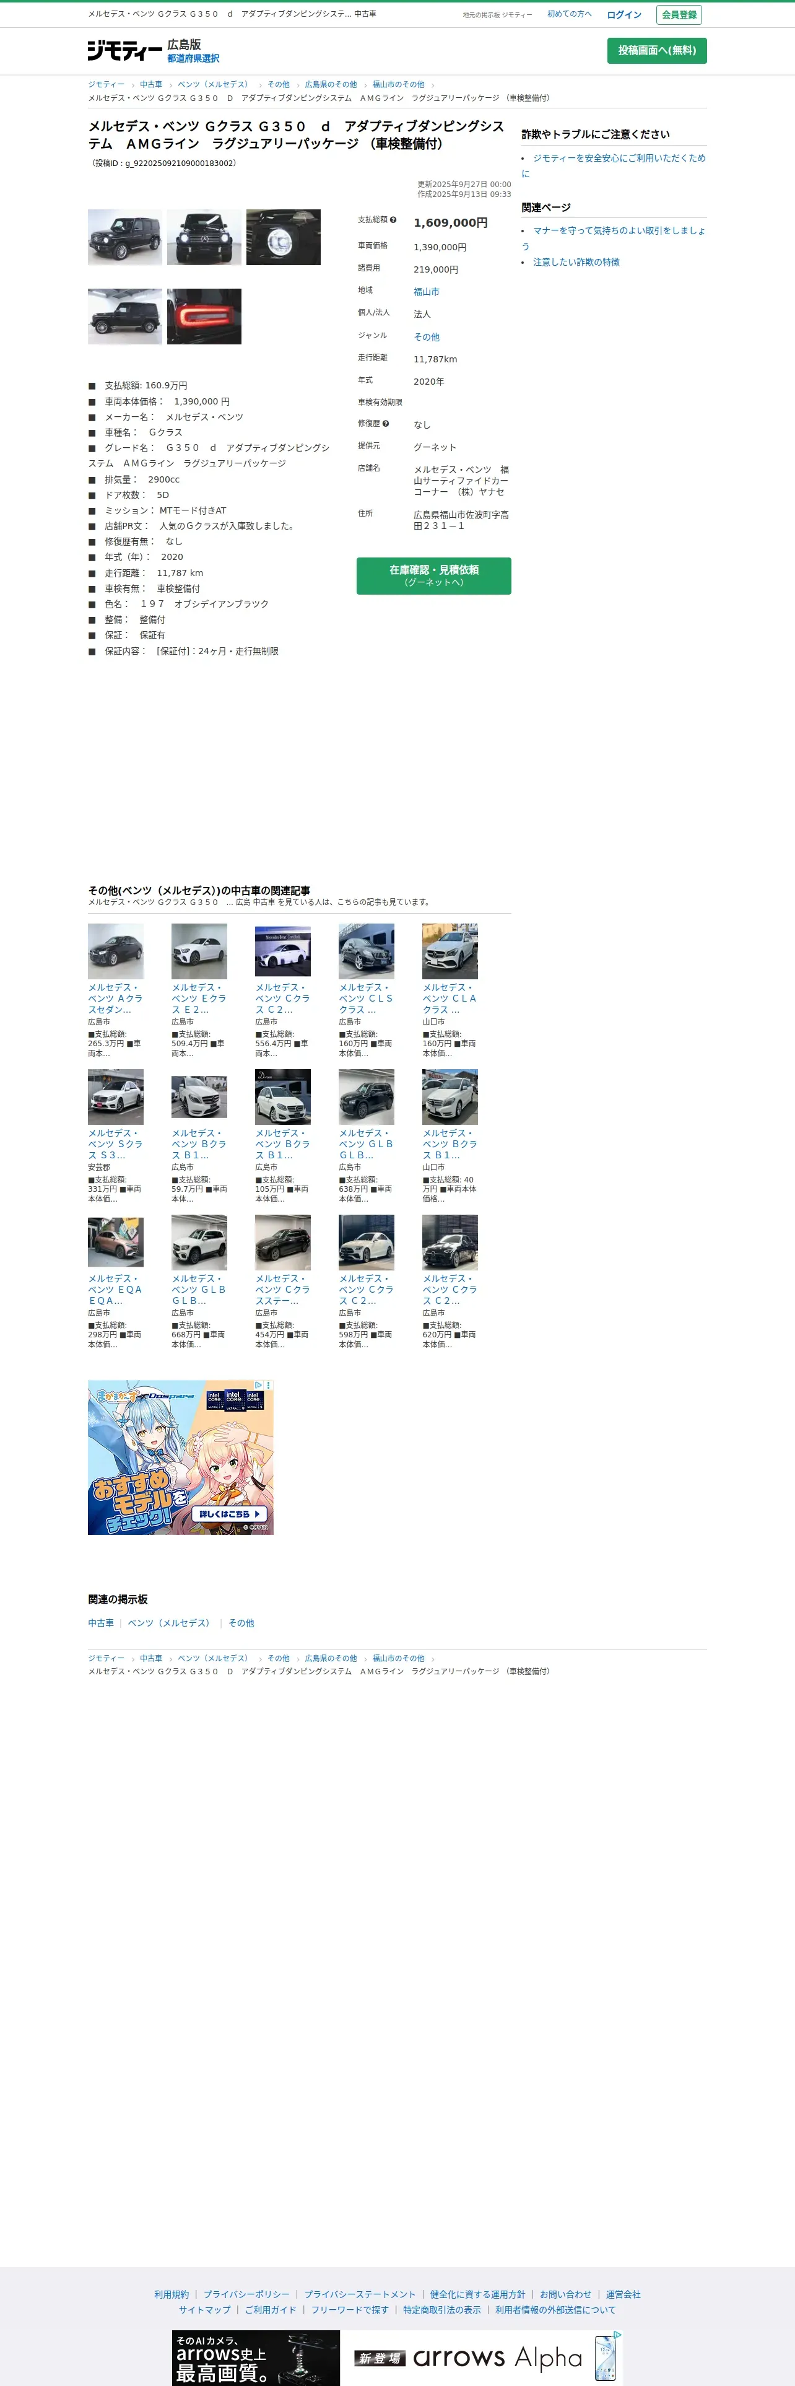Open footer 利用規約 link
The width and height of the screenshot is (795, 2386).
click(x=172, y=2294)
